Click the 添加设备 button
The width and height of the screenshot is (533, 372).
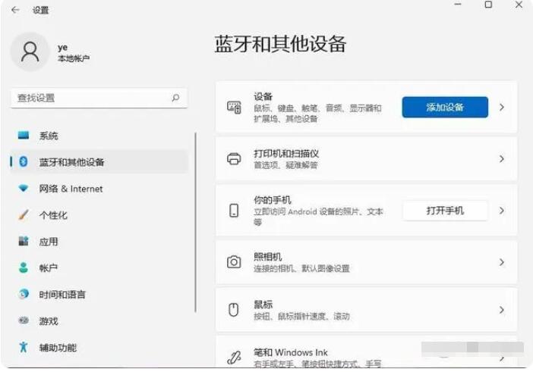point(444,108)
